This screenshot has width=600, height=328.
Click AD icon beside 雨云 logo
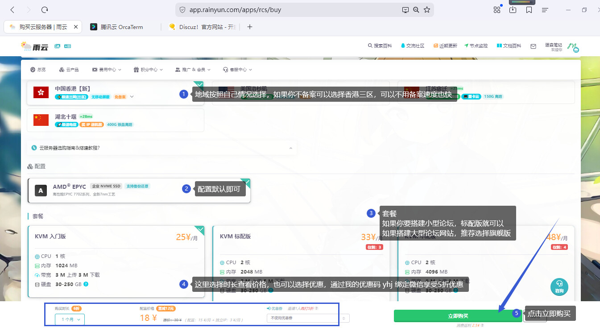(68, 46)
